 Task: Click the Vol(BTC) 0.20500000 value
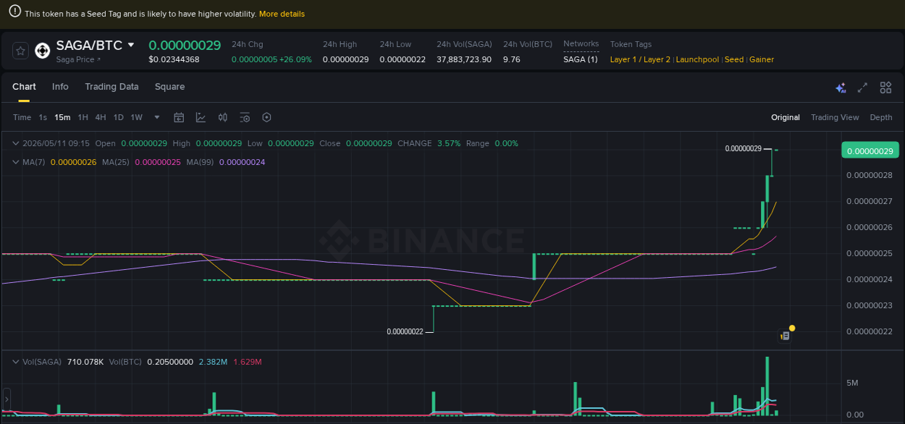tap(170, 361)
